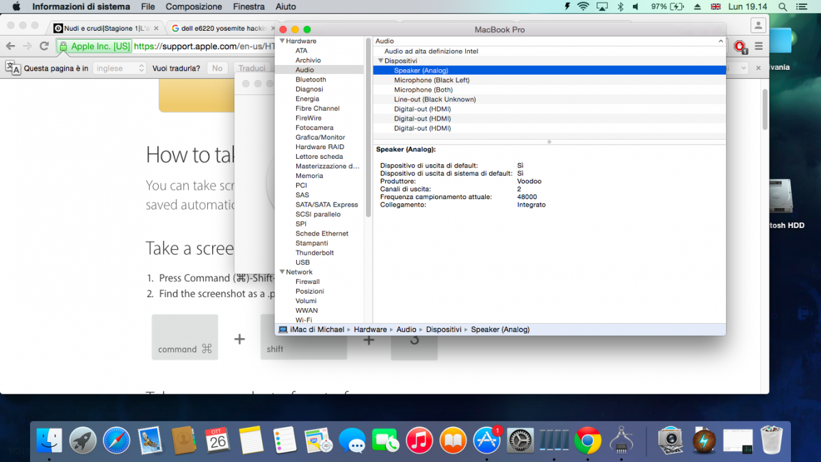Screen dimensions: 821x462
Task: Click iMac di Michael in path bar
Action: coord(311,329)
